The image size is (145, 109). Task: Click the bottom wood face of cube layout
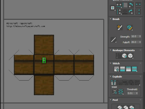point(44,85)
